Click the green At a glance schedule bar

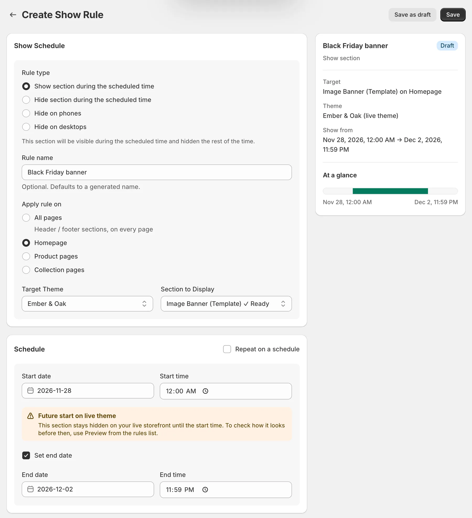tap(390, 191)
